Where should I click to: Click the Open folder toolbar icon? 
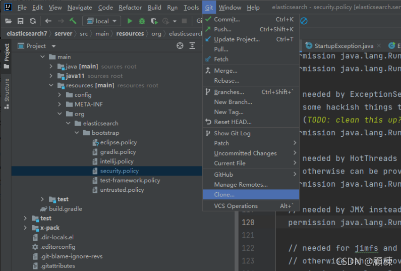tap(9, 21)
